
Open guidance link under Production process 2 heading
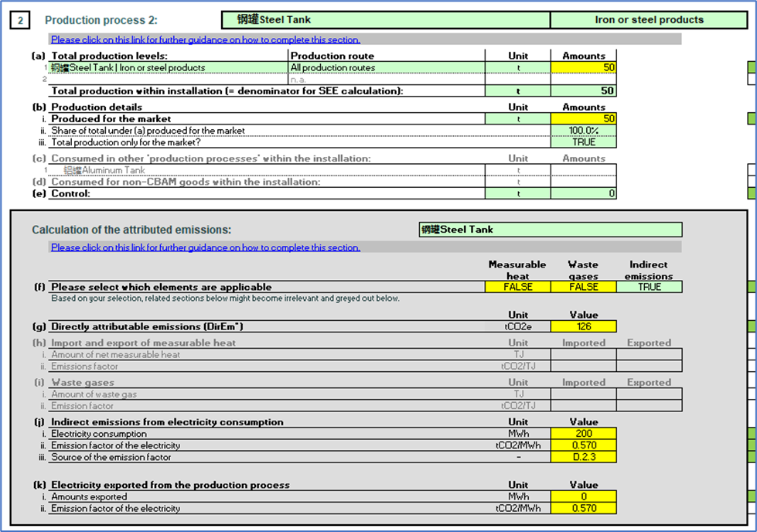[205, 39]
